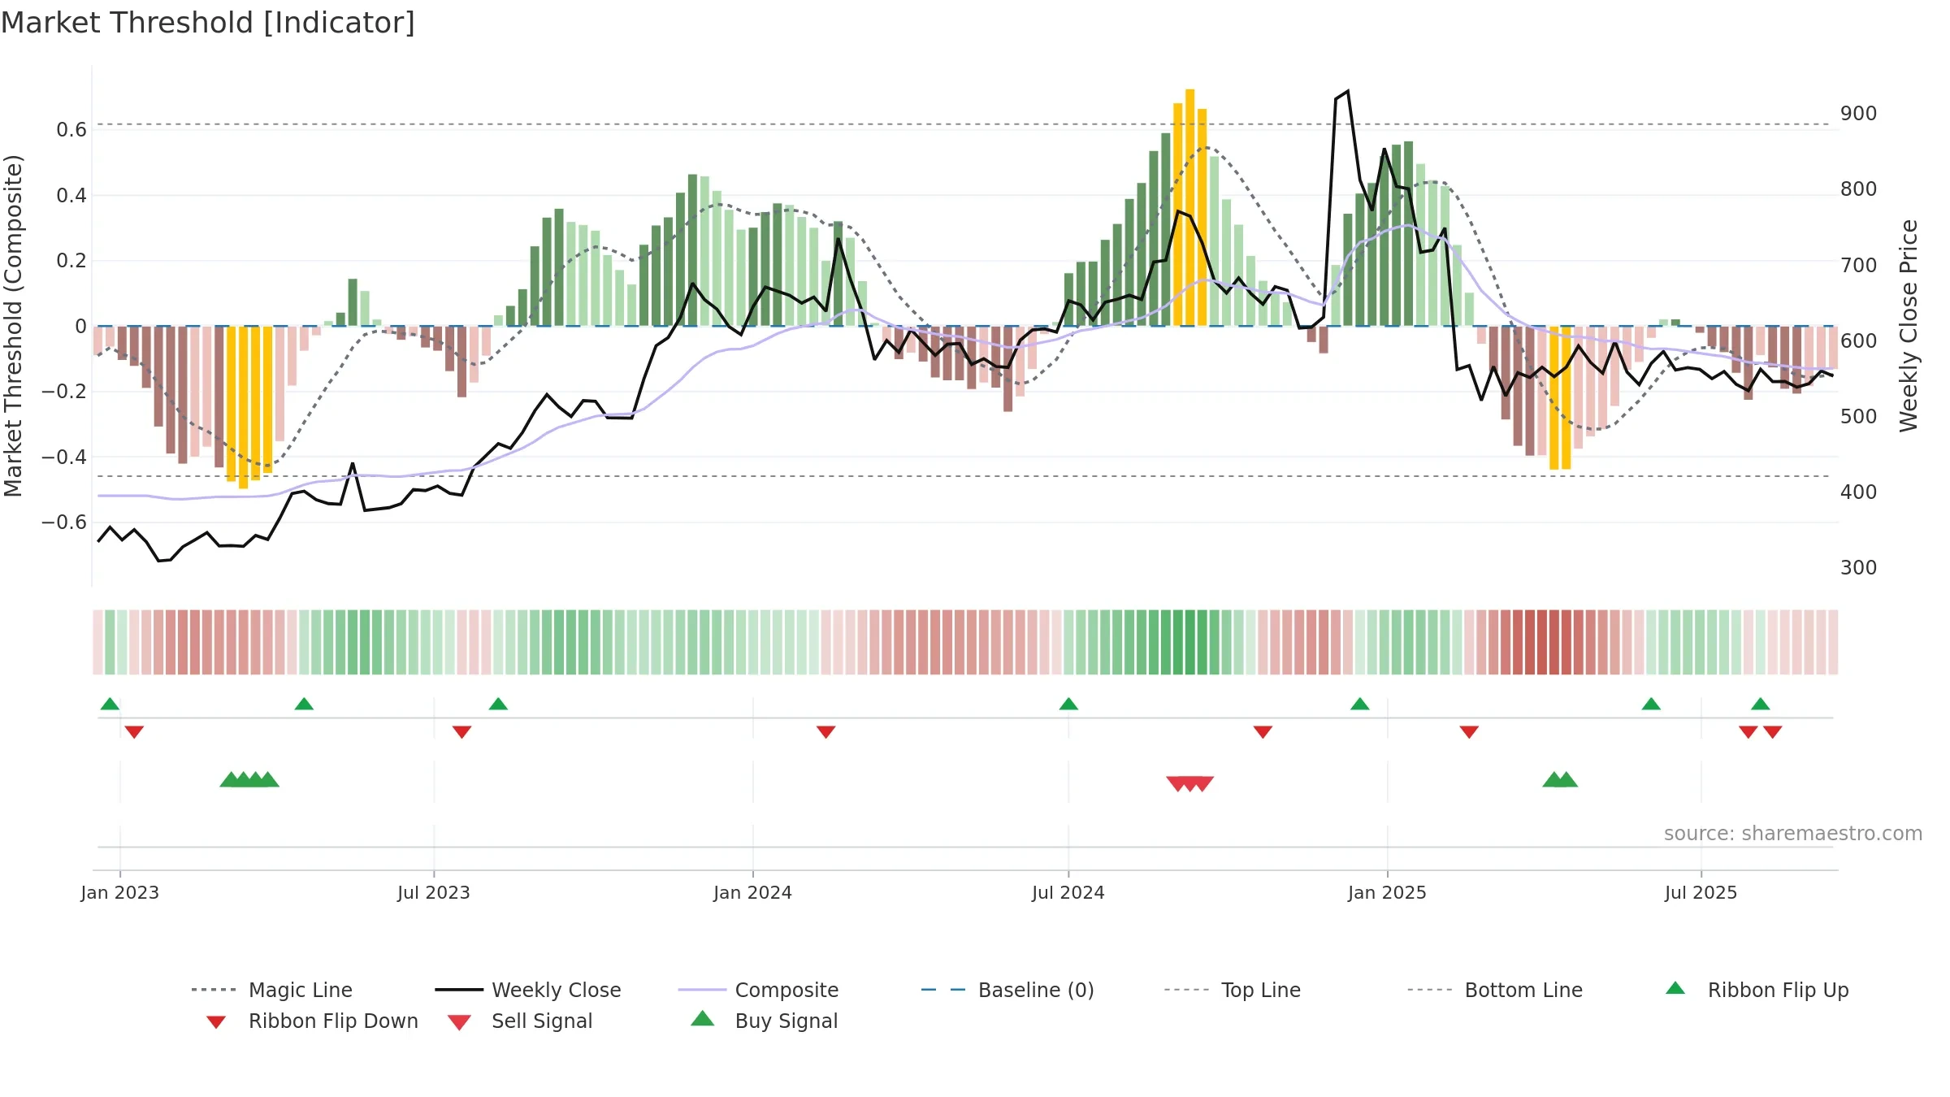Select the green flip-up triangle after Jul 2025
The width and height of the screenshot is (1950, 1097).
(x=1760, y=704)
